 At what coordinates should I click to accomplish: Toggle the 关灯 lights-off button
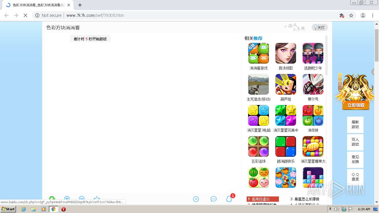tap(319, 28)
